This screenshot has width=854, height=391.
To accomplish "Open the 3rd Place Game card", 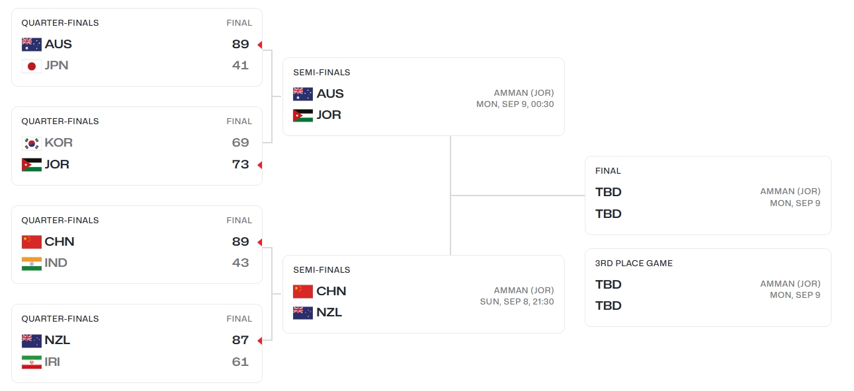I will coord(708,287).
